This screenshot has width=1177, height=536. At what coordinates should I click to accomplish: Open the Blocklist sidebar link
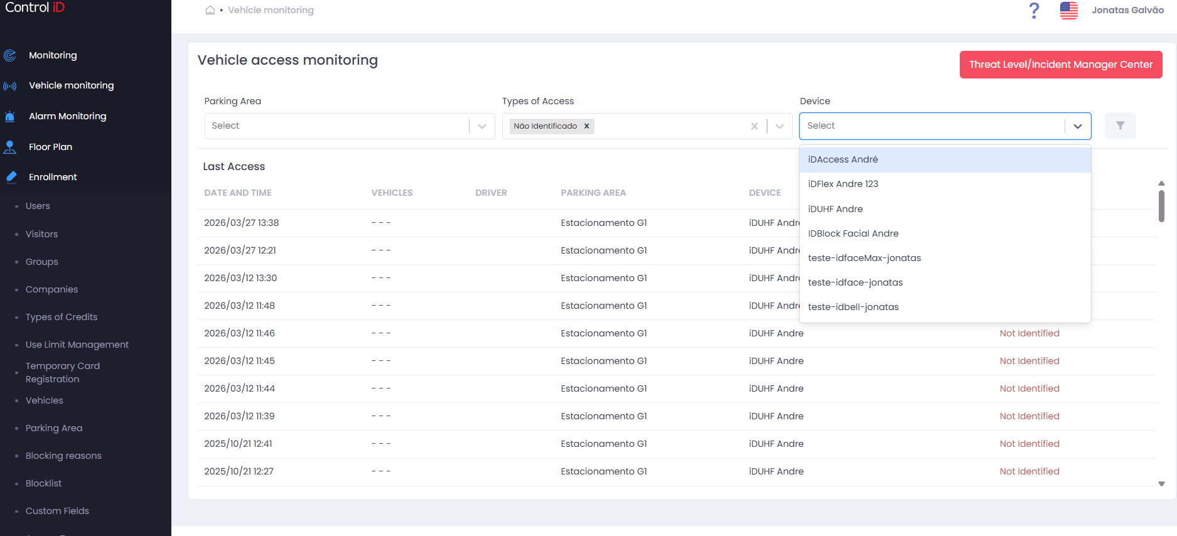(x=43, y=483)
